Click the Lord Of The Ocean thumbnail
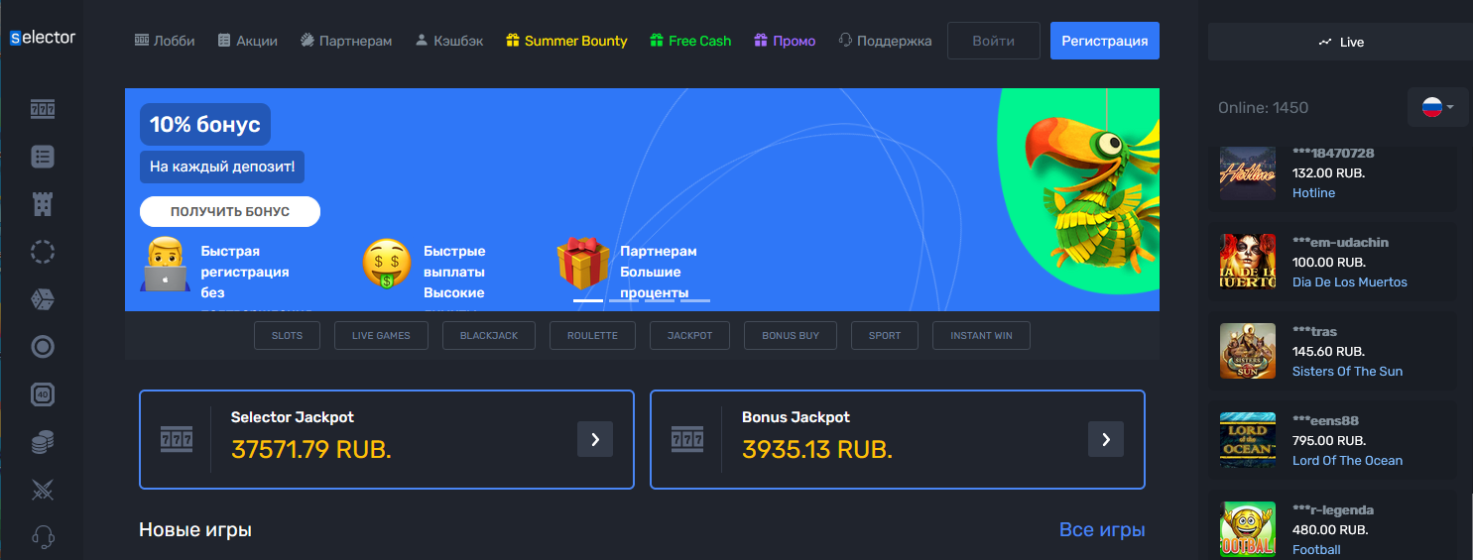This screenshot has height=560, width=1473. tap(1248, 440)
